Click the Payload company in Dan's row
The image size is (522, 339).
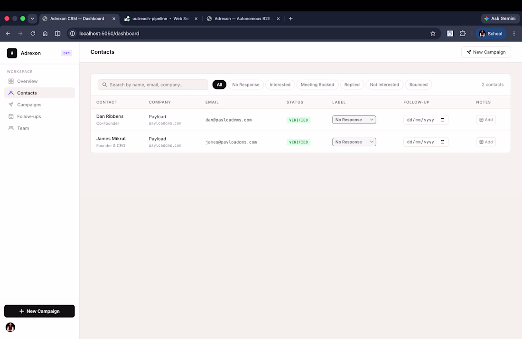coord(157,116)
